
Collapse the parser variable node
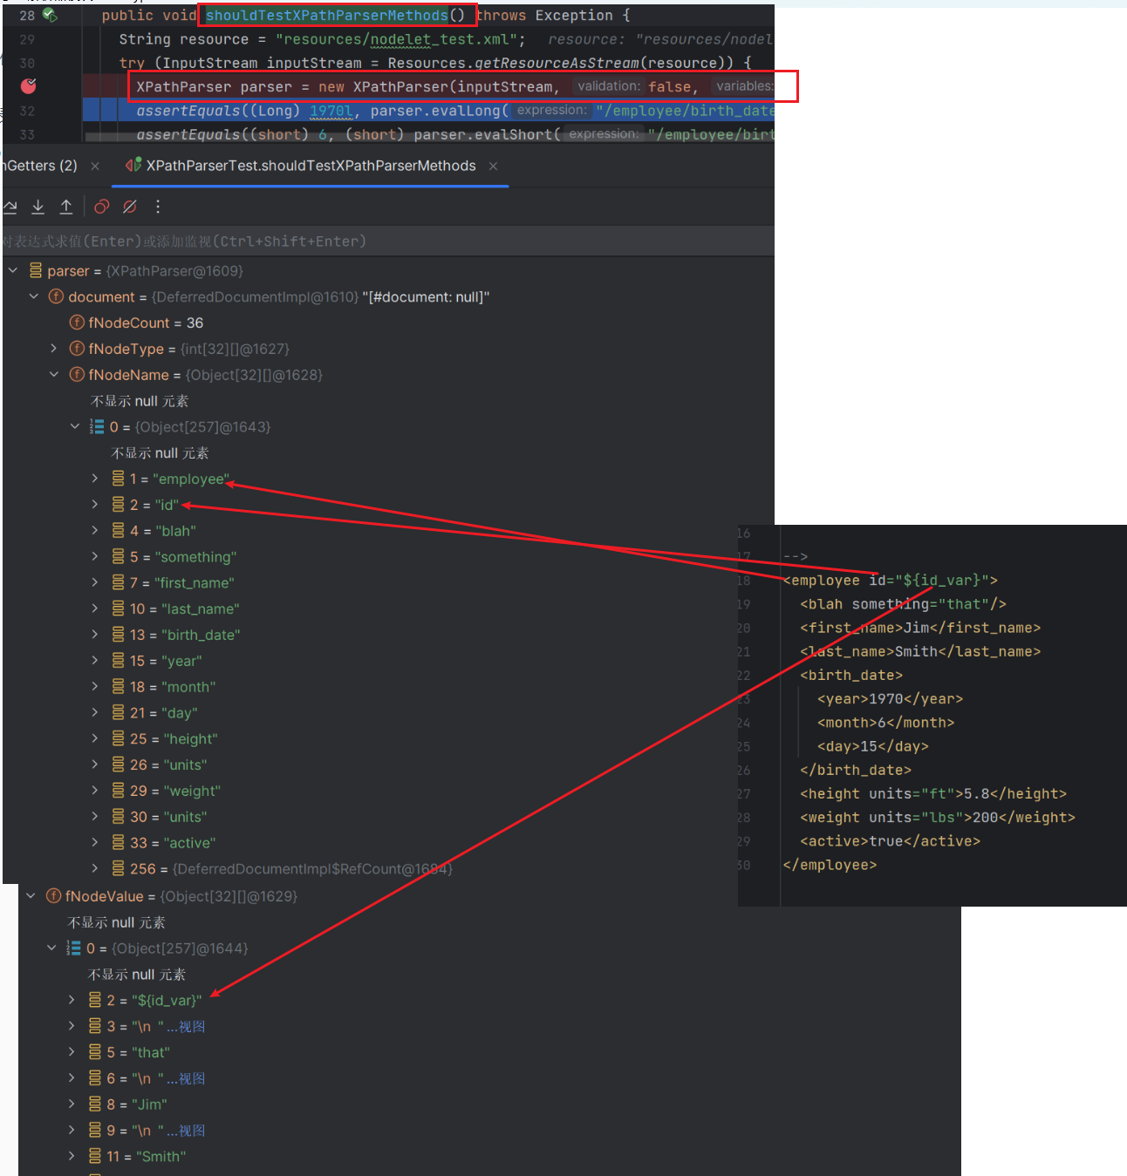click(13, 270)
